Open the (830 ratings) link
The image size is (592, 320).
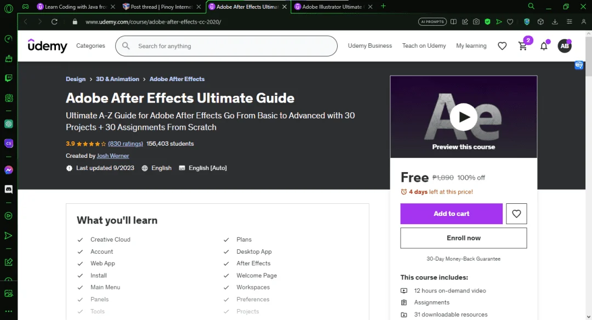126,144
